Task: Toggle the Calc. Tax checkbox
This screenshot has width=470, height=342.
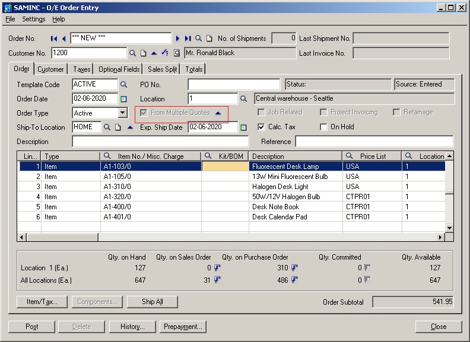Action: coord(261,127)
